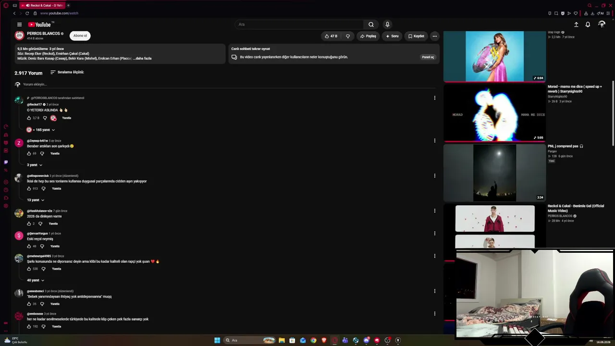The width and height of the screenshot is (615, 346).
Task: Go to the YouTube home logo
Action: (x=39, y=25)
